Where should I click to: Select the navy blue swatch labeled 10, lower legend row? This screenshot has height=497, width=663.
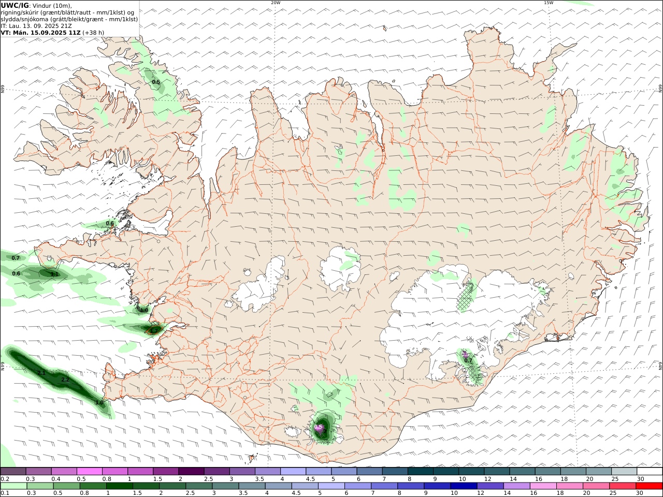tap(464, 486)
